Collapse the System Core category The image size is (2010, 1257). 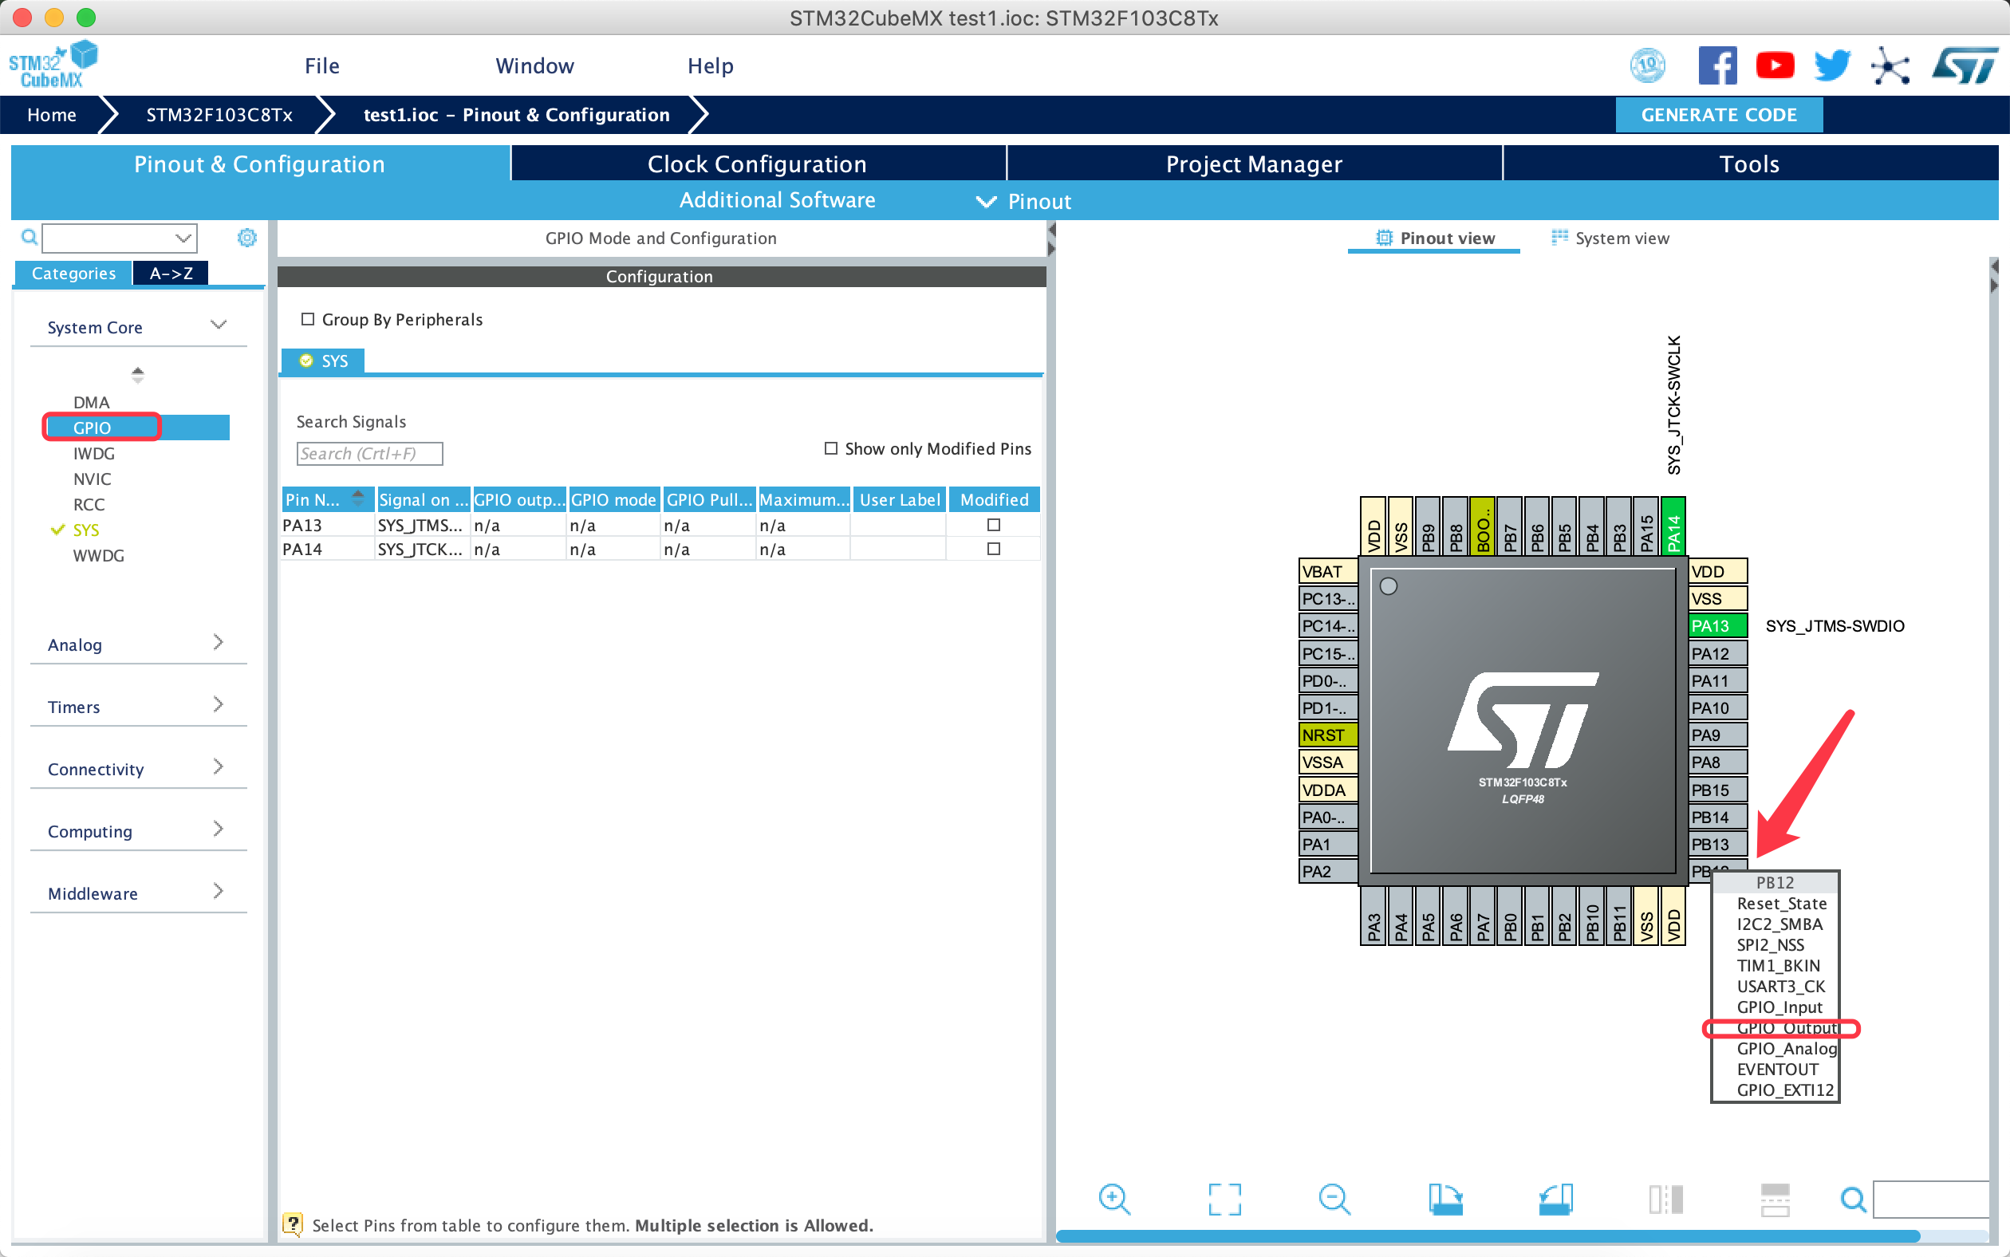click(x=138, y=327)
